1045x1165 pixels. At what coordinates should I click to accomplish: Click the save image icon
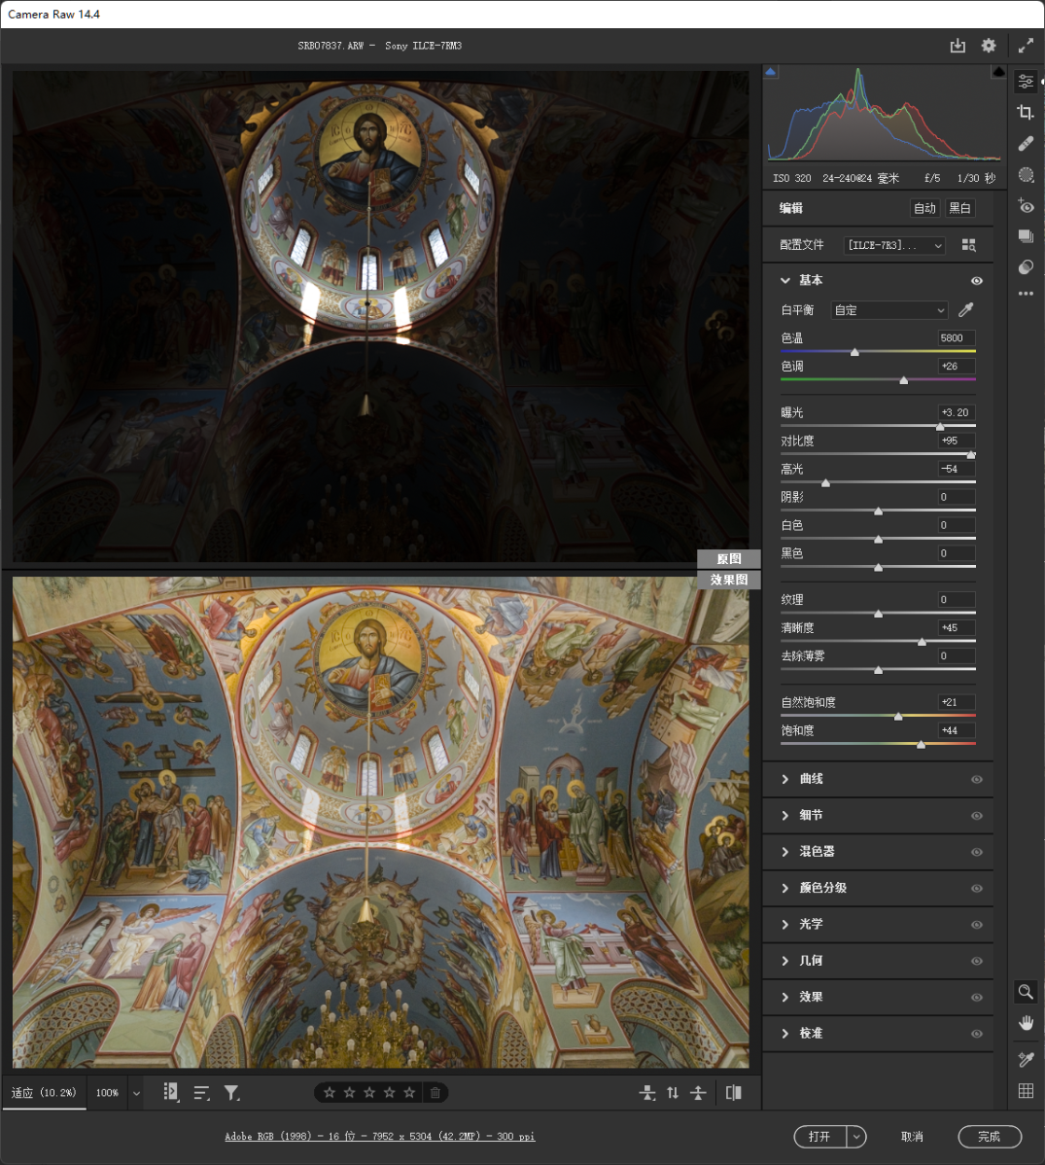tap(958, 46)
